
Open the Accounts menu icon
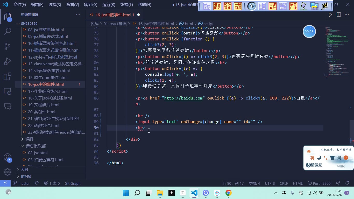[x=8, y=158]
